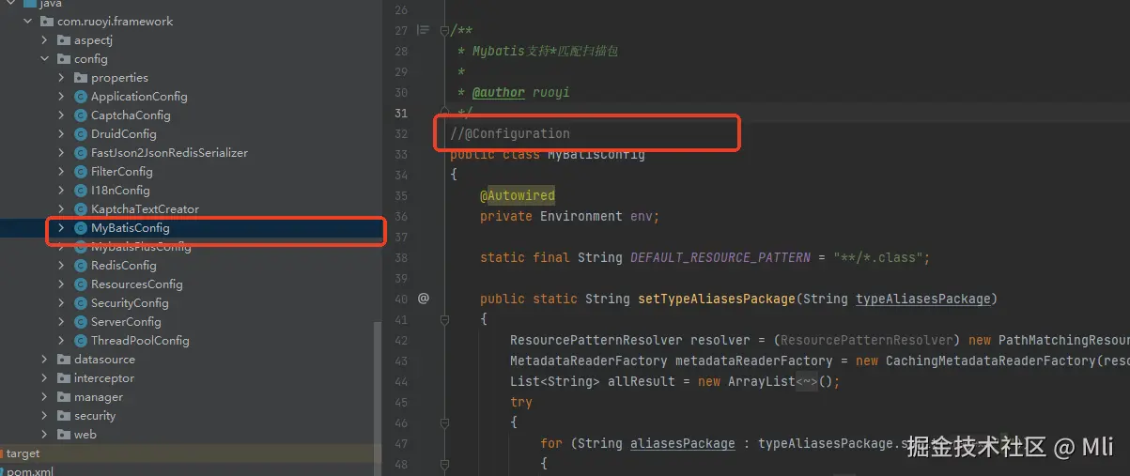Click the KaptchaTextCreator class icon

pyautogui.click(x=81, y=208)
